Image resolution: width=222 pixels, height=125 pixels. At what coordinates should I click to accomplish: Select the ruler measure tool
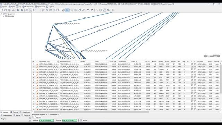click(83, 10)
